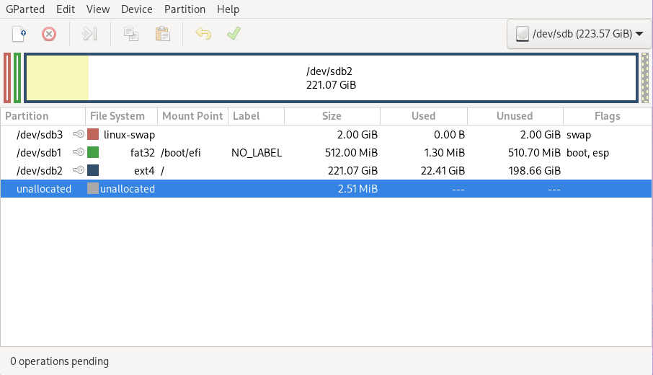This screenshot has width=653, height=375.
Task: Select the /dev/sdb3 partition row
Action: click(x=326, y=135)
